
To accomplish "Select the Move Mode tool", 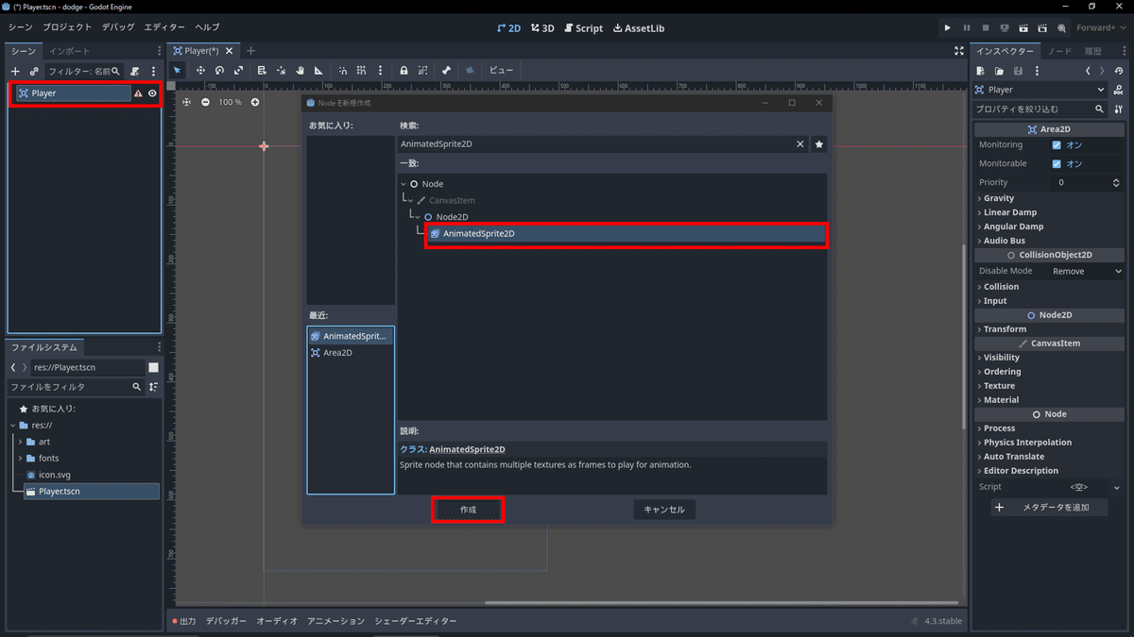I will (x=200, y=70).
